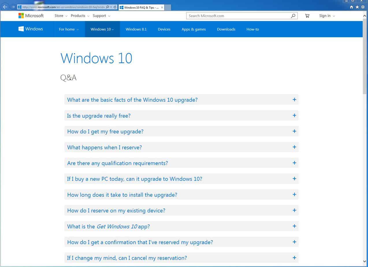The width and height of the screenshot is (368, 267).
Task: Expand plus for 'How do I get a confirmation' question
Action: tap(294, 242)
